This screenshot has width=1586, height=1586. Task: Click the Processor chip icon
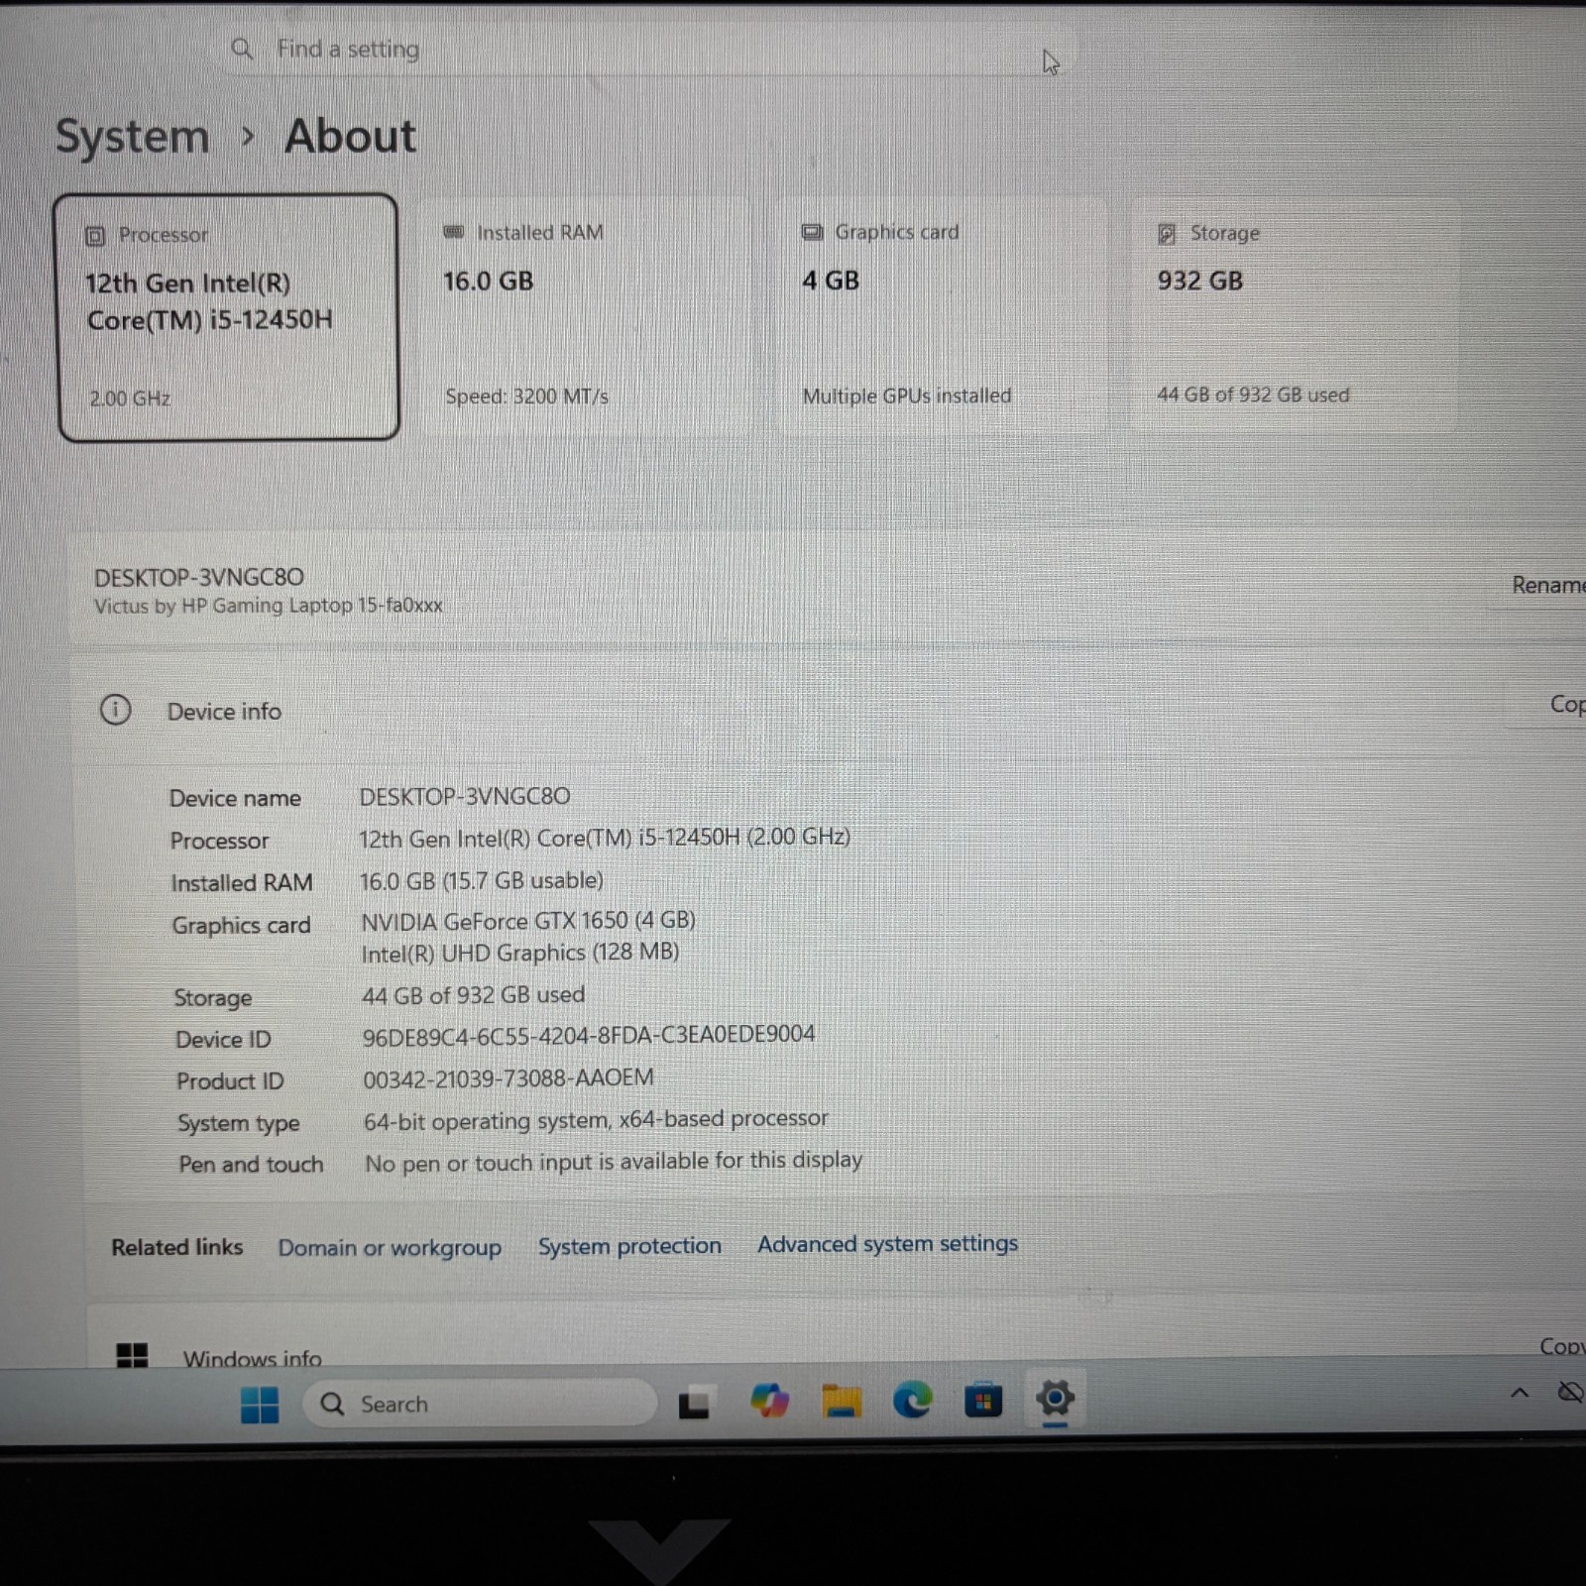(x=95, y=236)
